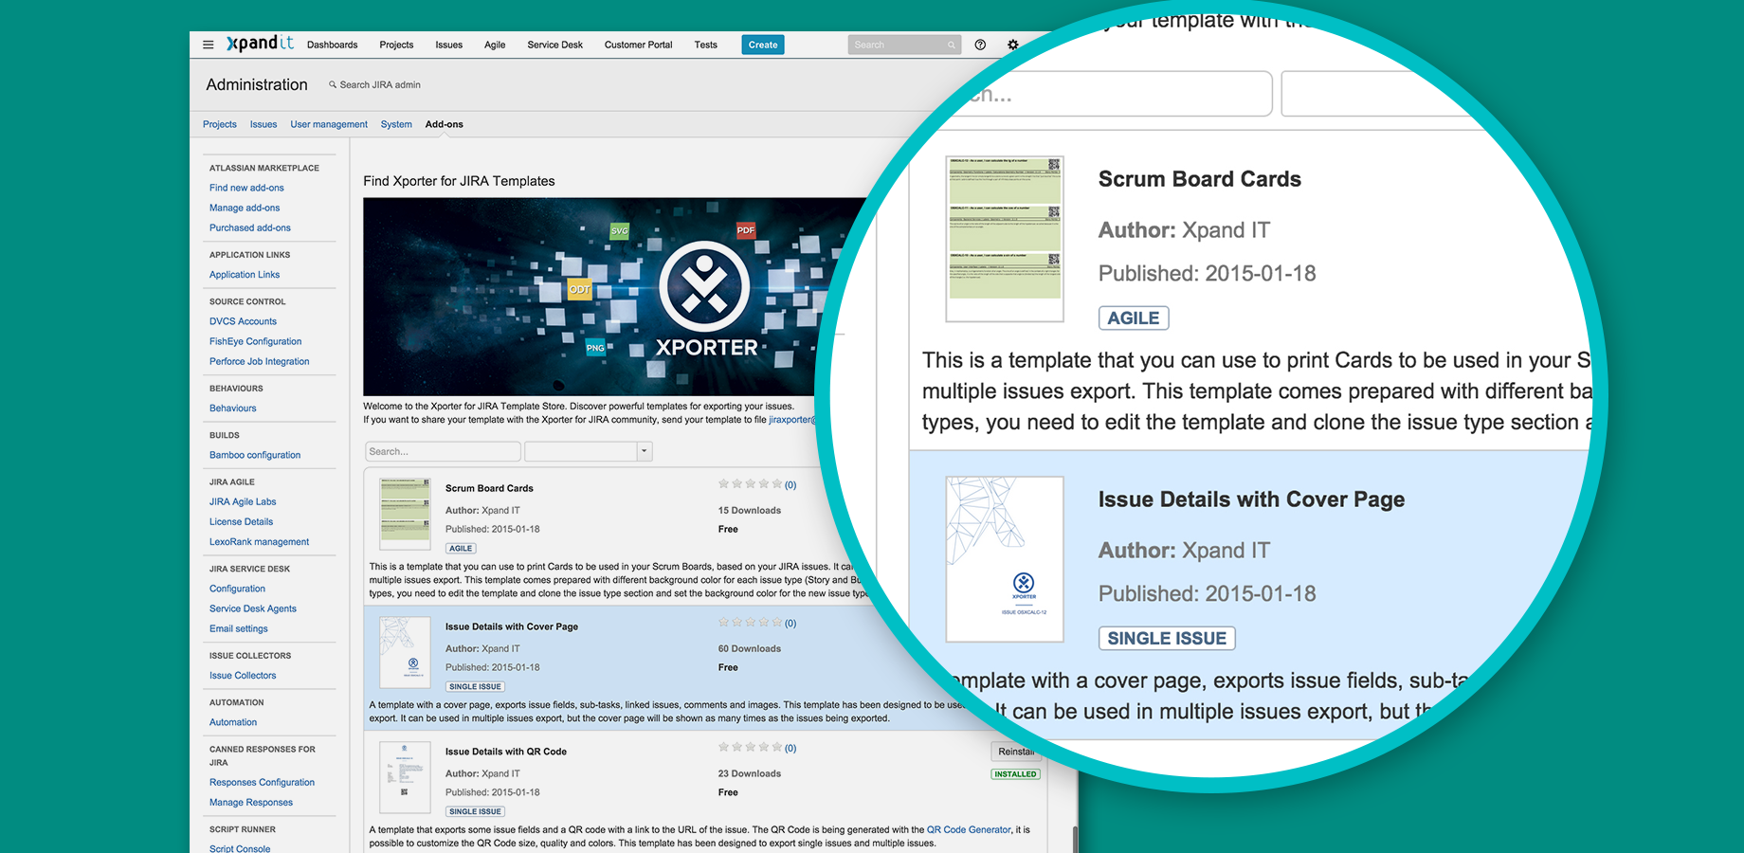Image resolution: width=1744 pixels, height=853 pixels.
Task: Open the settings gear icon
Action: point(1012,45)
